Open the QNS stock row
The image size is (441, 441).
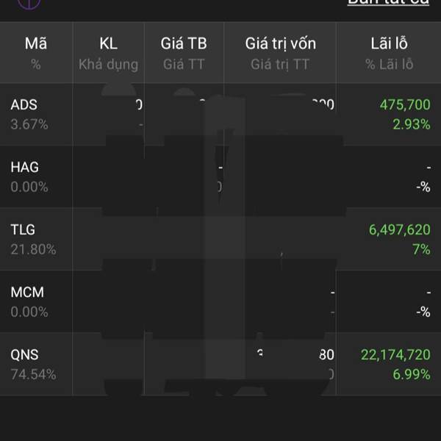coord(220,364)
